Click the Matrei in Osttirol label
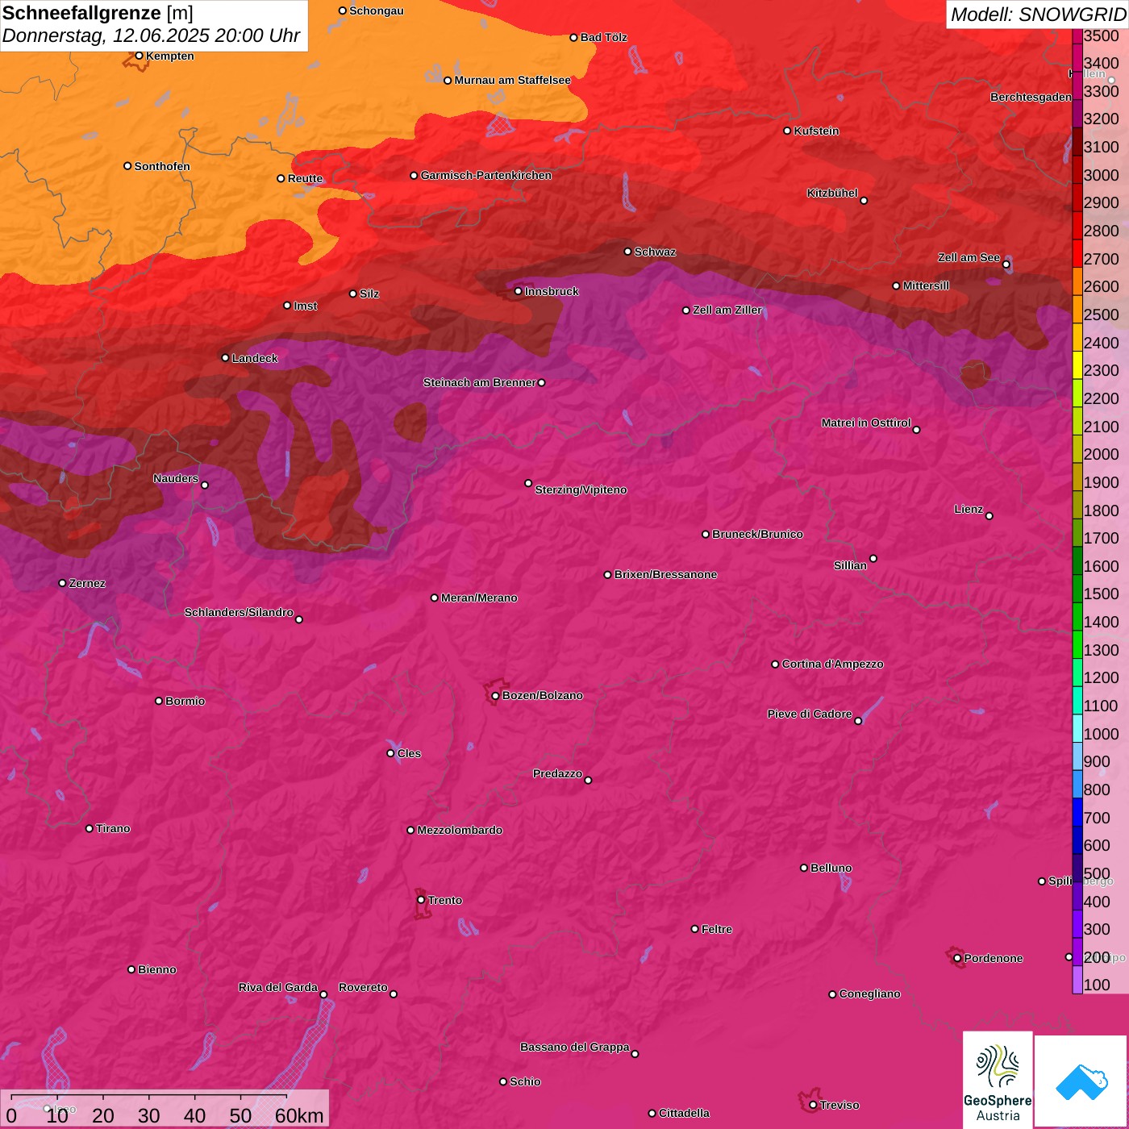This screenshot has width=1129, height=1129. pyautogui.click(x=866, y=423)
